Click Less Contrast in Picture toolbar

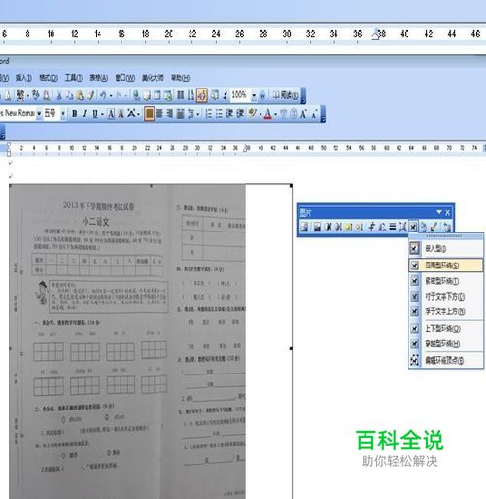click(338, 227)
